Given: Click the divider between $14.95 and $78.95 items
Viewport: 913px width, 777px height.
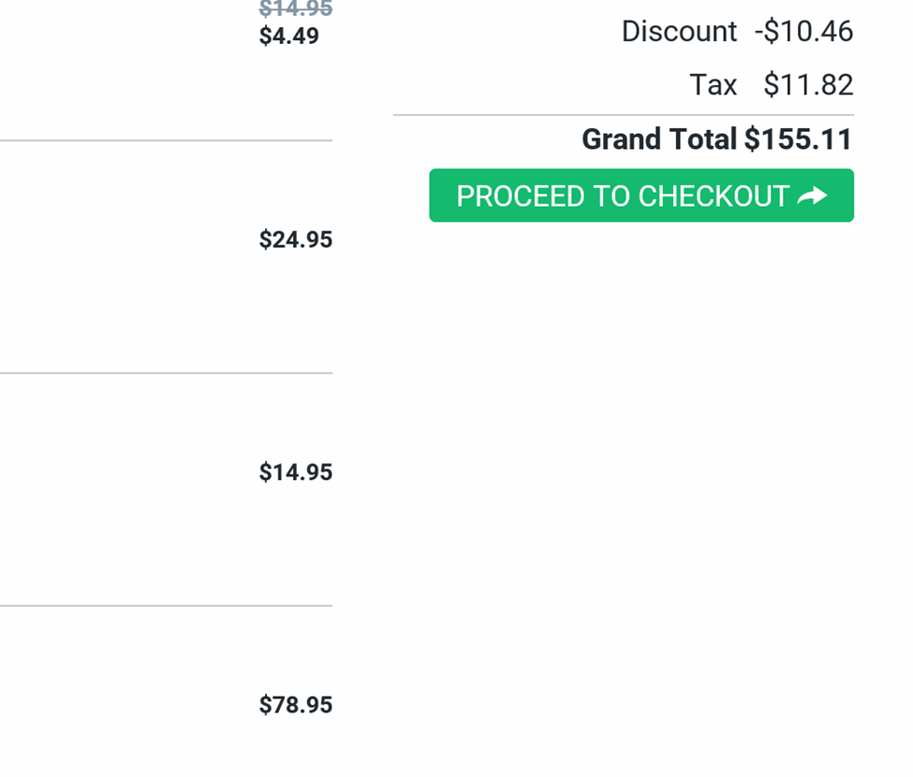Looking at the screenshot, I should [x=166, y=606].
